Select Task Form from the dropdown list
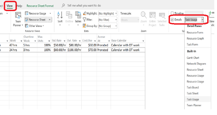The height and width of the screenshot is (115, 217). [192, 44]
